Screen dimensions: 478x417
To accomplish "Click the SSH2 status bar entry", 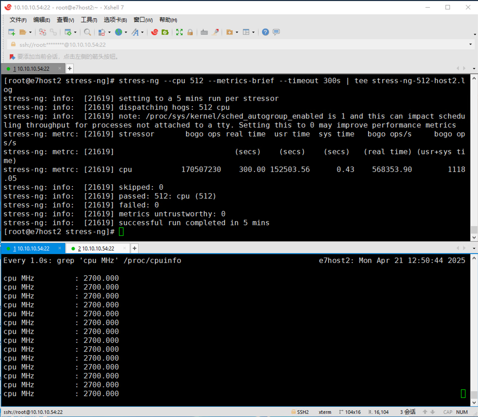I will 300,412.
